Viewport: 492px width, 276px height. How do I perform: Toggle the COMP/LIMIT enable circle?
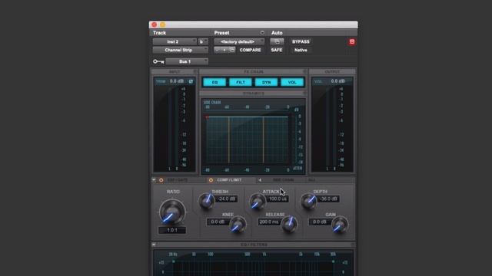click(211, 180)
